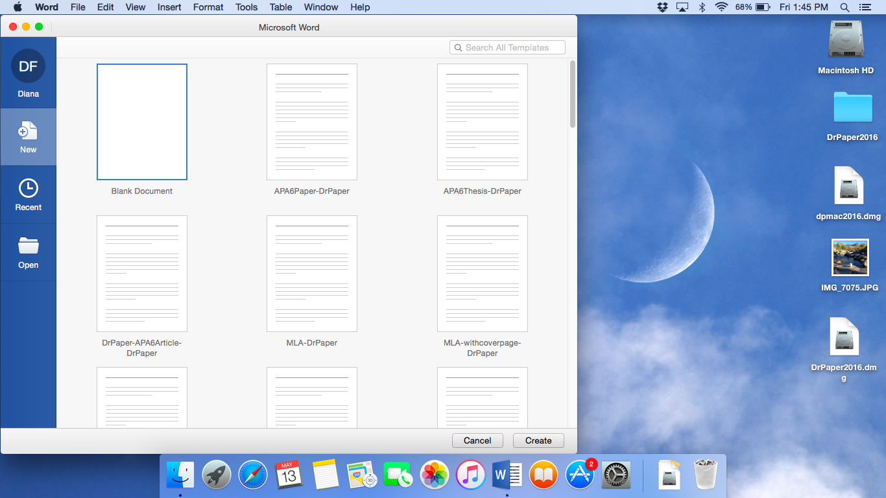Select the Blank Document template
This screenshot has height=498, width=886.
coord(142,122)
